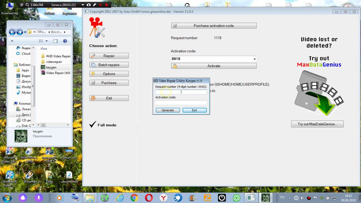Image resolution: width=361 pixels, height=203 pixels.
Task: Select the videorepair folder
Action: point(51,62)
